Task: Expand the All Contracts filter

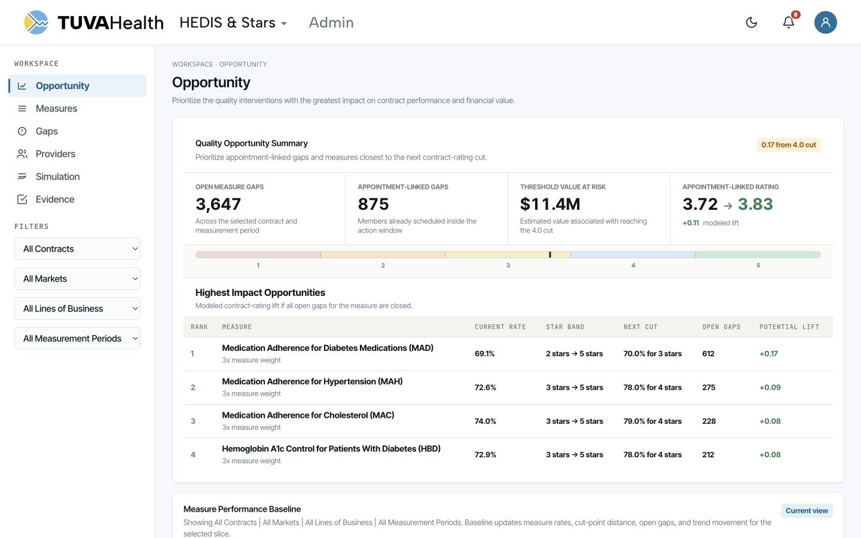Action: click(x=77, y=249)
